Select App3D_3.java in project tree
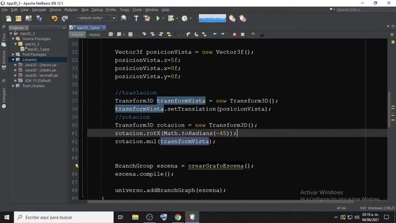The image size is (396, 223). click(38, 49)
